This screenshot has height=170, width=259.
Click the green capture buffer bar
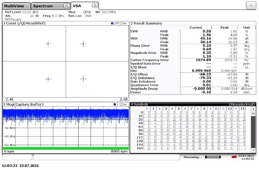coord(66,148)
